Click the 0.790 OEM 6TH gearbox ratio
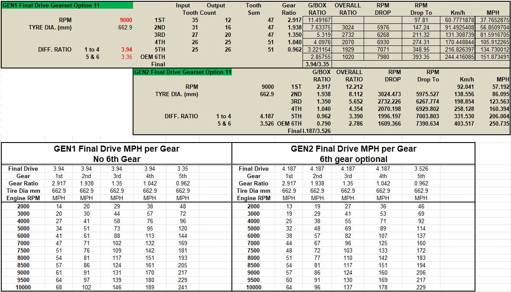 (324, 124)
